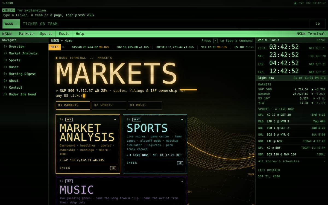Click the NSKN Terminal label at the right of the menu bar

[311, 34]
